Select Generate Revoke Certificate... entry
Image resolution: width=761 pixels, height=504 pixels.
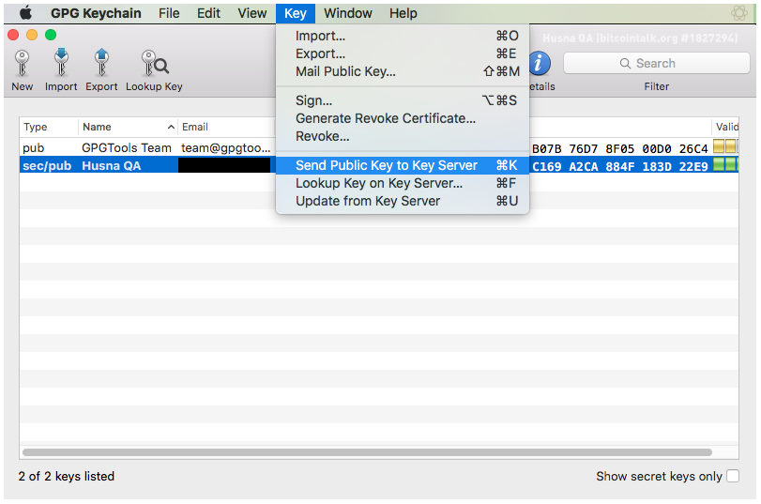[403, 118]
